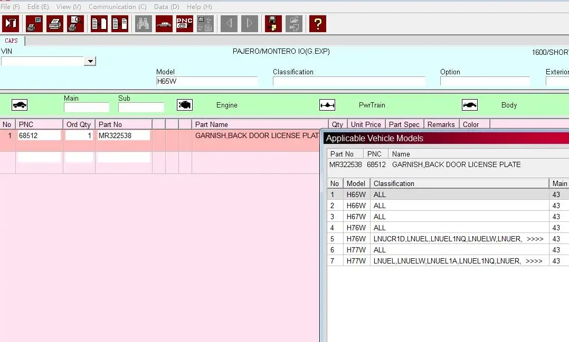Click the print screen toolbar icon
Image resolution: width=569 pixels, height=342 pixels.
[34, 24]
